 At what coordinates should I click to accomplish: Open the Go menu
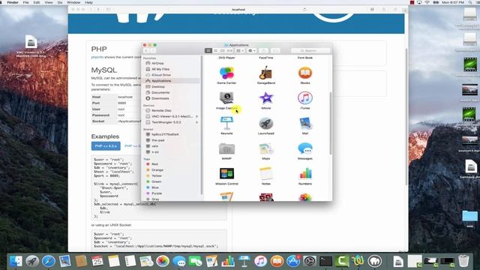click(x=60, y=2)
